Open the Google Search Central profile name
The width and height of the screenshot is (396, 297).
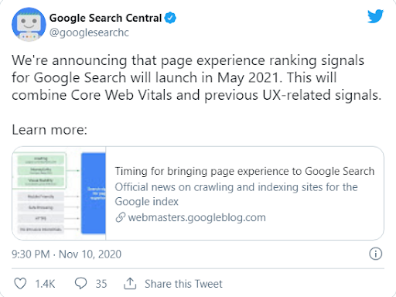click(105, 18)
